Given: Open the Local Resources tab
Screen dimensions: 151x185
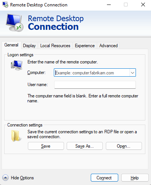Looking at the screenshot, I should point(55,46).
